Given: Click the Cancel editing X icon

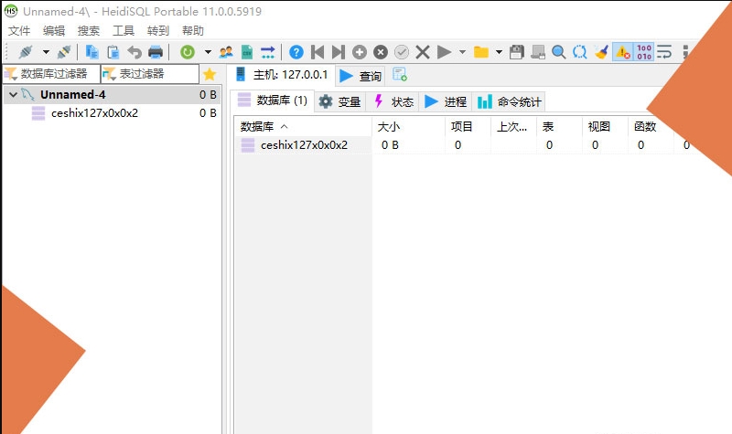Looking at the screenshot, I should pyautogui.click(x=423, y=52).
